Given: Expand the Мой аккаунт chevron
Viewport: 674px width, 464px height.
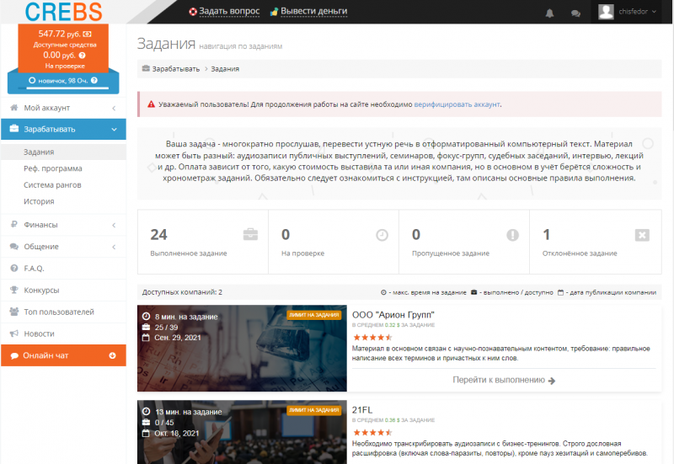Looking at the screenshot, I should click(114, 109).
